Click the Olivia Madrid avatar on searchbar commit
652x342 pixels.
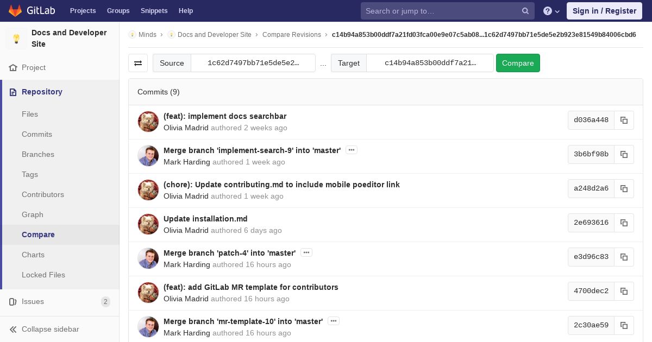click(x=148, y=122)
